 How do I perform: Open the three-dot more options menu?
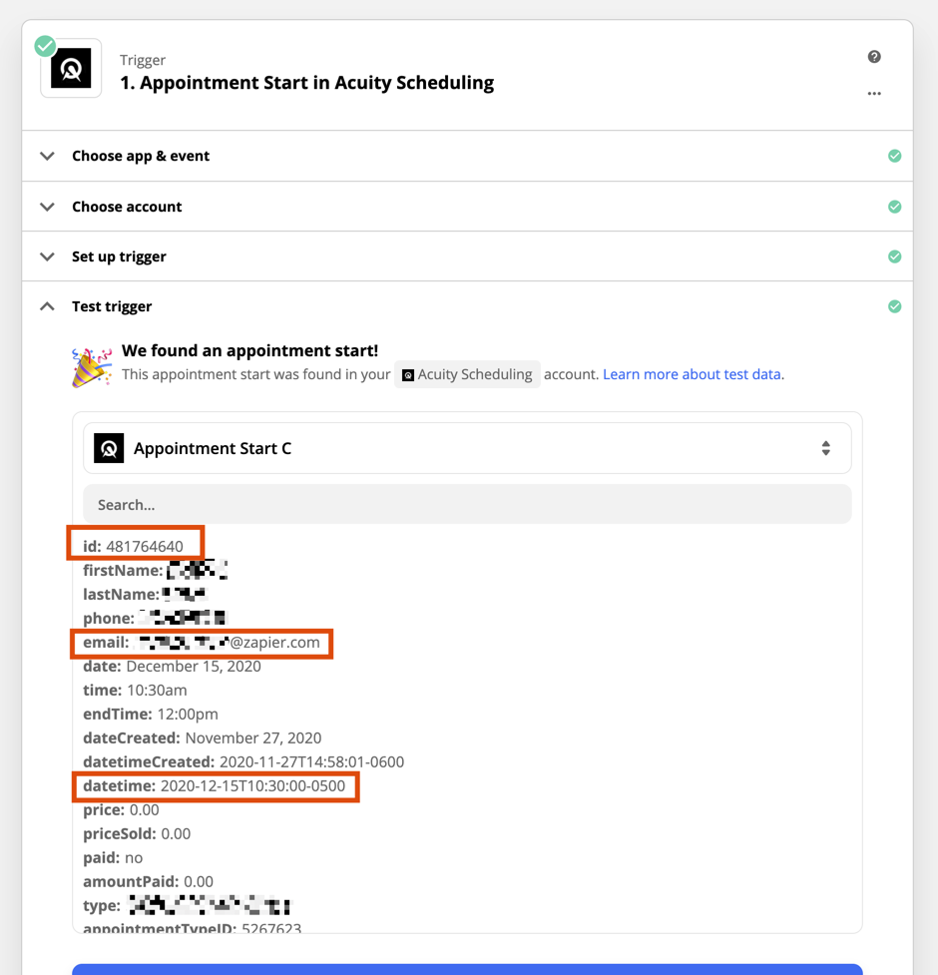coord(874,93)
